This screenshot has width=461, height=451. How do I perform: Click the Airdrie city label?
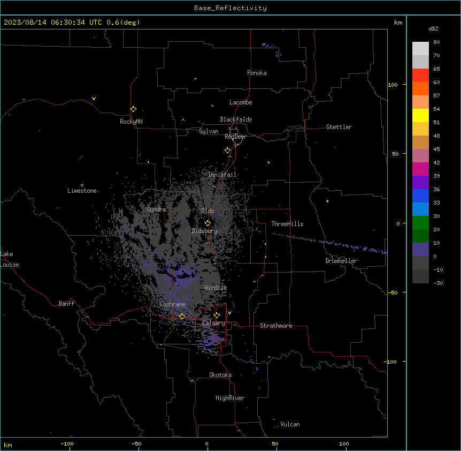(216, 288)
